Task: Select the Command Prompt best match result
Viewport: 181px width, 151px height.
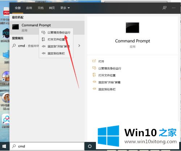Action: click(x=47, y=28)
